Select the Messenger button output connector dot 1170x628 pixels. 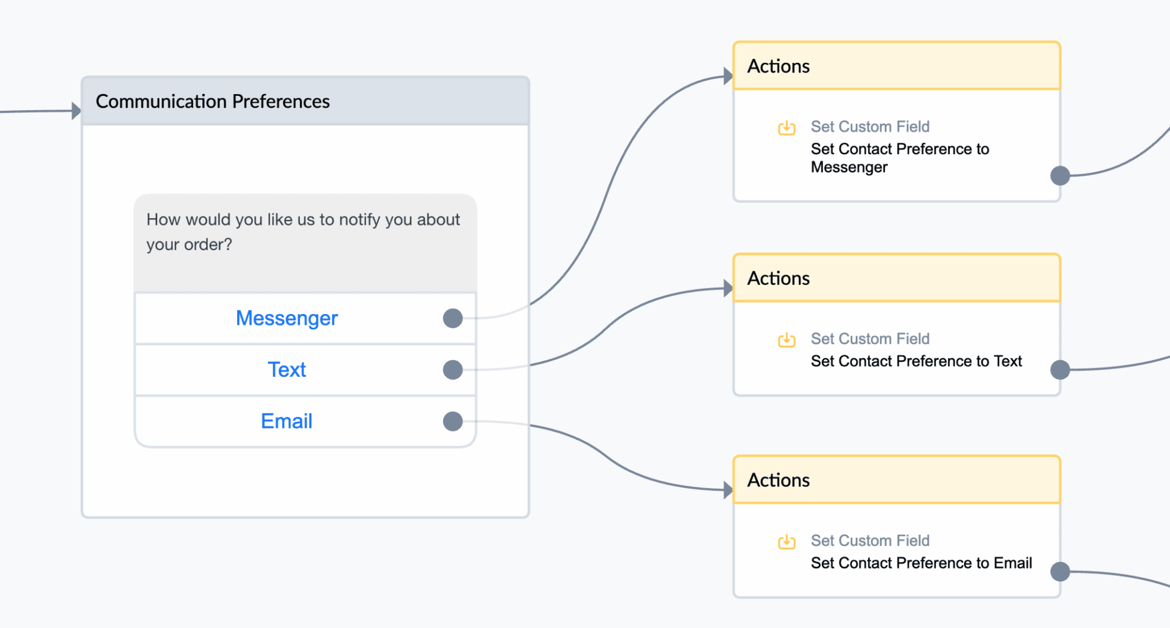point(452,318)
